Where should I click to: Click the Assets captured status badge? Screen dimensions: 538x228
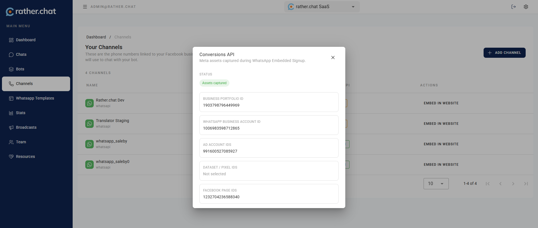point(214,83)
